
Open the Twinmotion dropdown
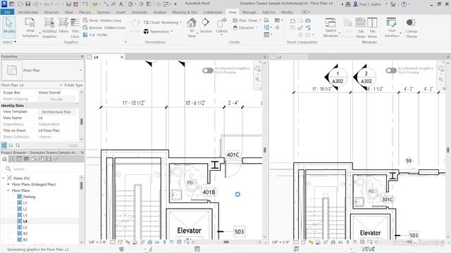[x=158, y=31]
